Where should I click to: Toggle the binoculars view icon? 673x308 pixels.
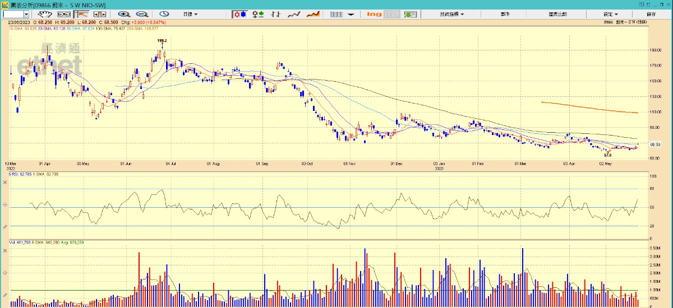[64, 14]
